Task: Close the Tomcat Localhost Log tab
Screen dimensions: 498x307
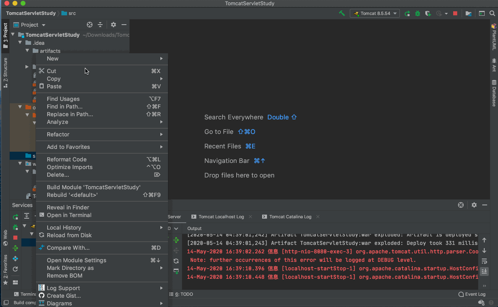Action: (250, 217)
